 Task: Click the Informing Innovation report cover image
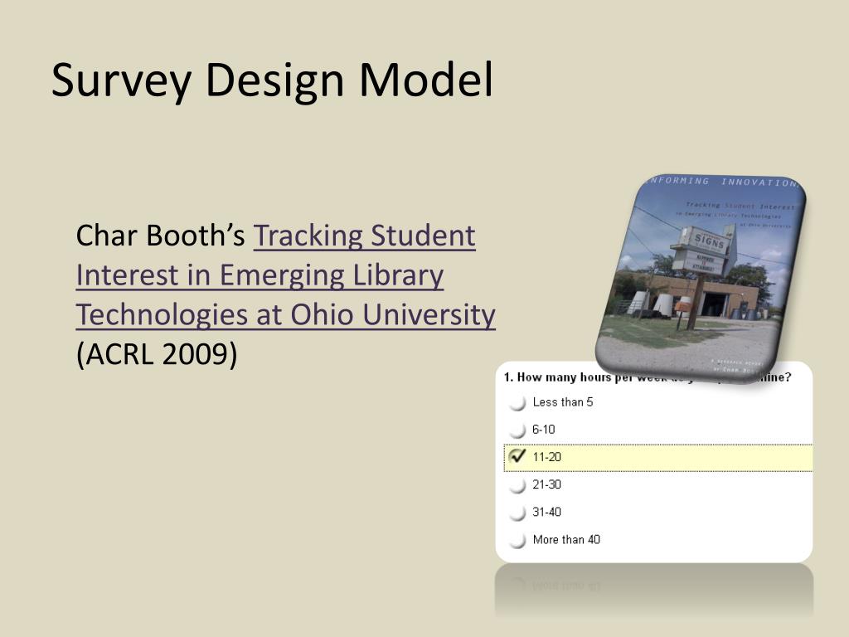click(x=701, y=278)
